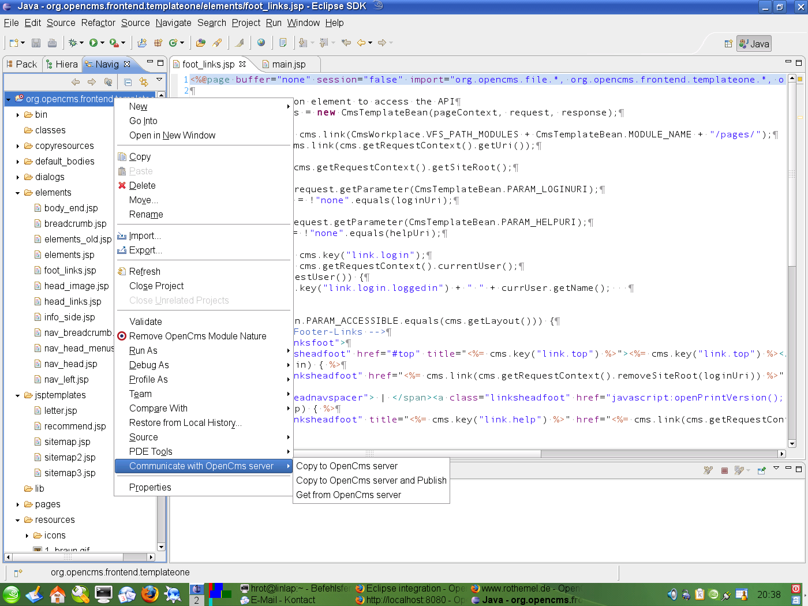Click the Back navigation arrow in main toolbar
The width and height of the screenshot is (808, 606).
pos(361,43)
